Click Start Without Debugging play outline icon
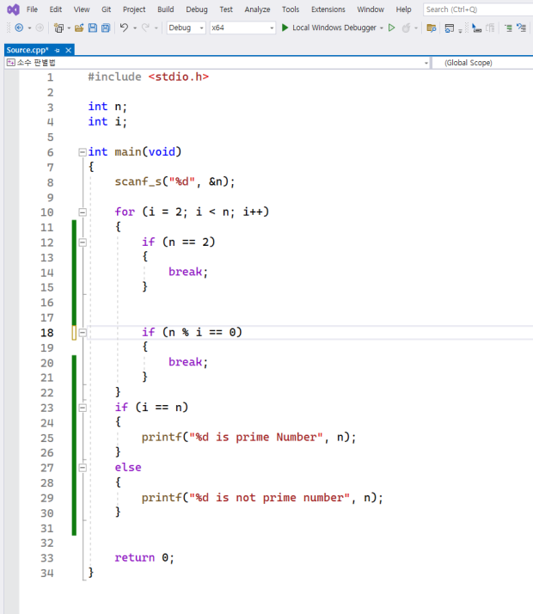 pos(391,28)
